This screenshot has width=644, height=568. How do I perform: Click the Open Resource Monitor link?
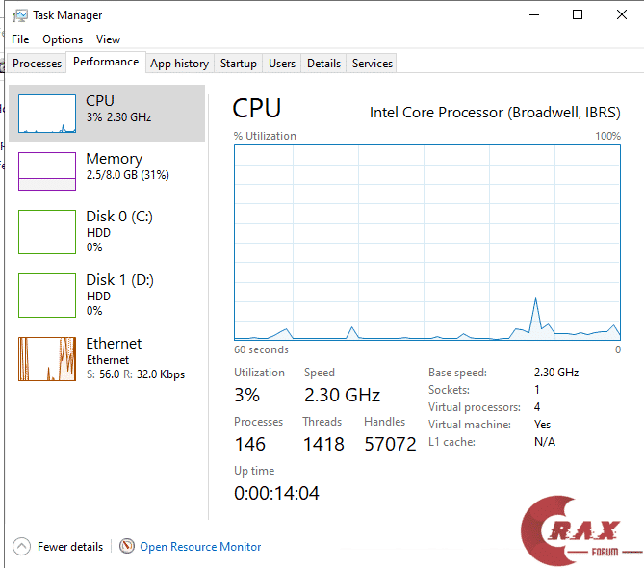pyautogui.click(x=200, y=546)
